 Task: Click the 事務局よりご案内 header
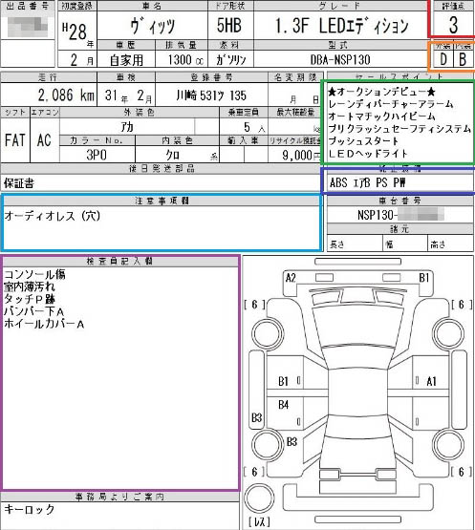click(x=119, y=497)
